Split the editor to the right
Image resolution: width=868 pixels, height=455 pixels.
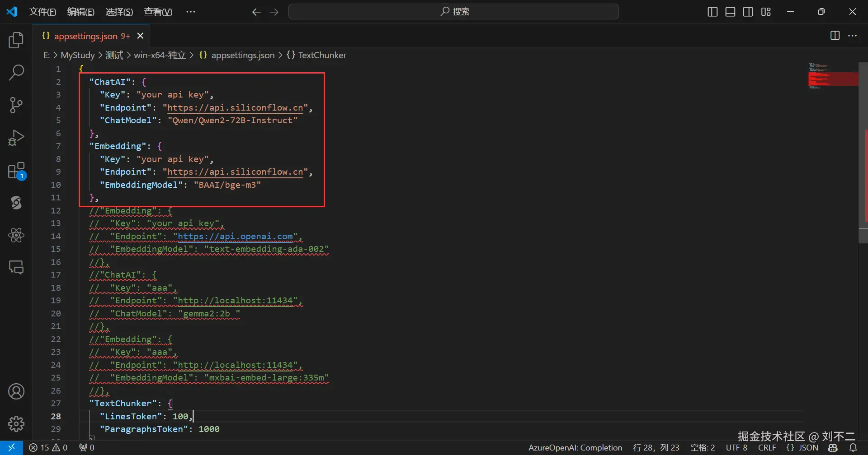835,36
